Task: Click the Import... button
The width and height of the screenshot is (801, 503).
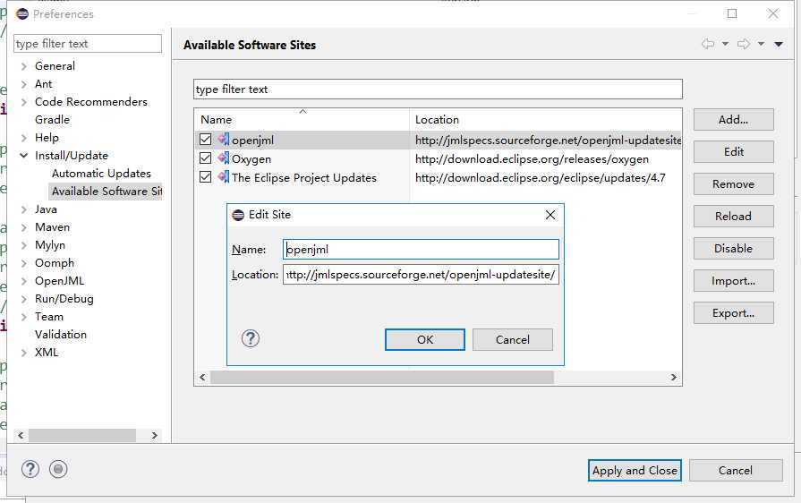Action: [x=734, y=280]
